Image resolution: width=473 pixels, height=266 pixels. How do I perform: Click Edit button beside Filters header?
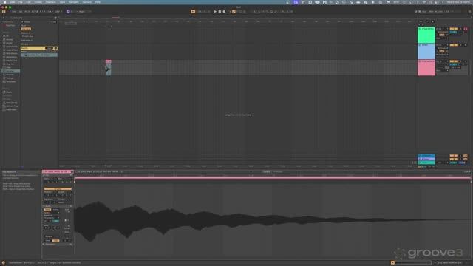tap(53, 21)
